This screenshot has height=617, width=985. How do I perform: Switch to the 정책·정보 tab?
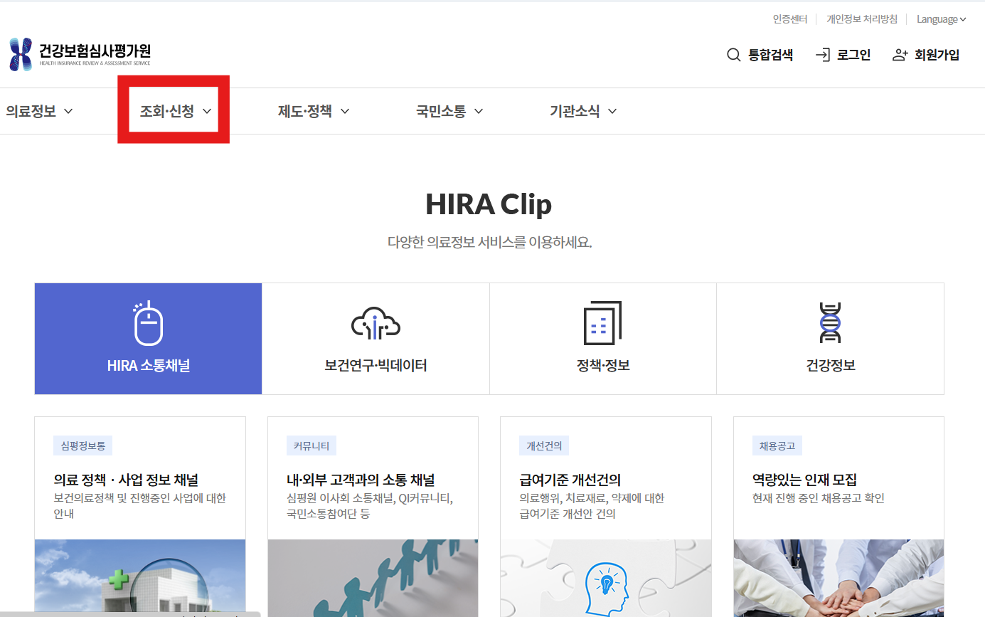[x=603, y=339]
